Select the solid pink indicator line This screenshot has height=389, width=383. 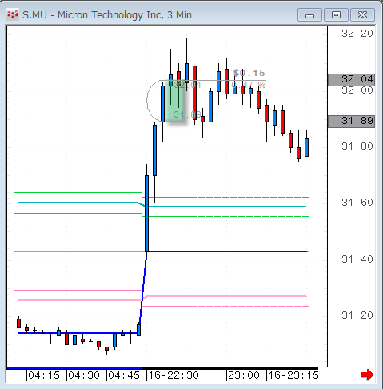point(226,296)
